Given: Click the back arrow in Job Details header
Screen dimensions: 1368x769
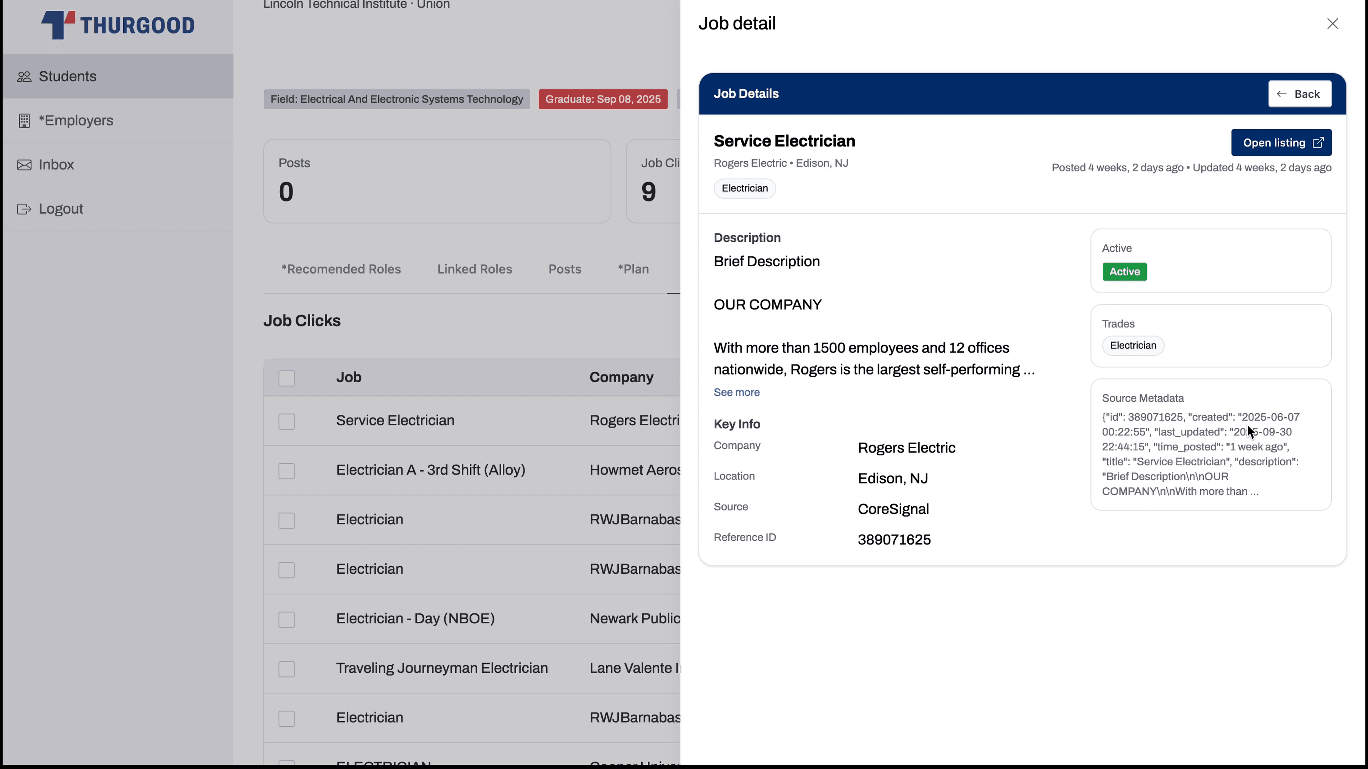Looking at the screenshot, I should [x=1282, y=94].
